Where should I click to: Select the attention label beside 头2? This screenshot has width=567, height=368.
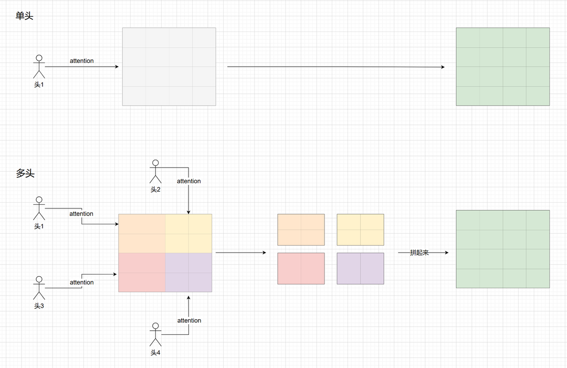click(x=188, y=181)
